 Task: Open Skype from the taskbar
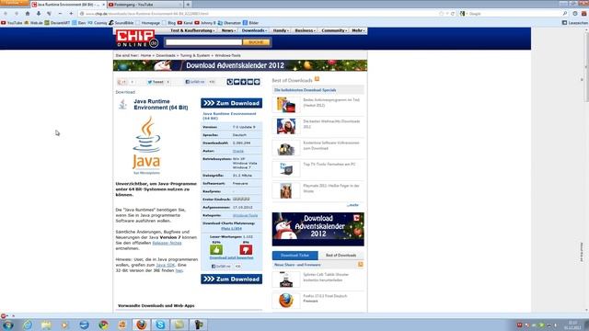coord(160,325)
